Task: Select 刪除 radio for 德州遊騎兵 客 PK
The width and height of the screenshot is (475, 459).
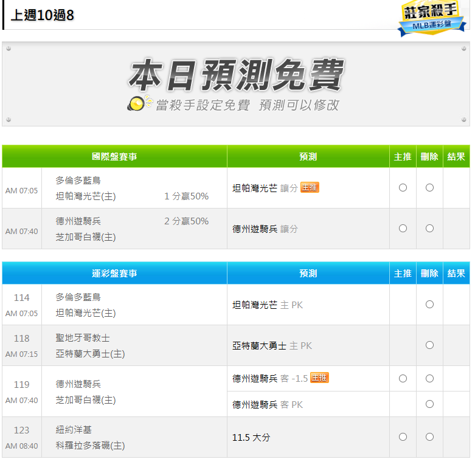Action: tap(429, 404)
